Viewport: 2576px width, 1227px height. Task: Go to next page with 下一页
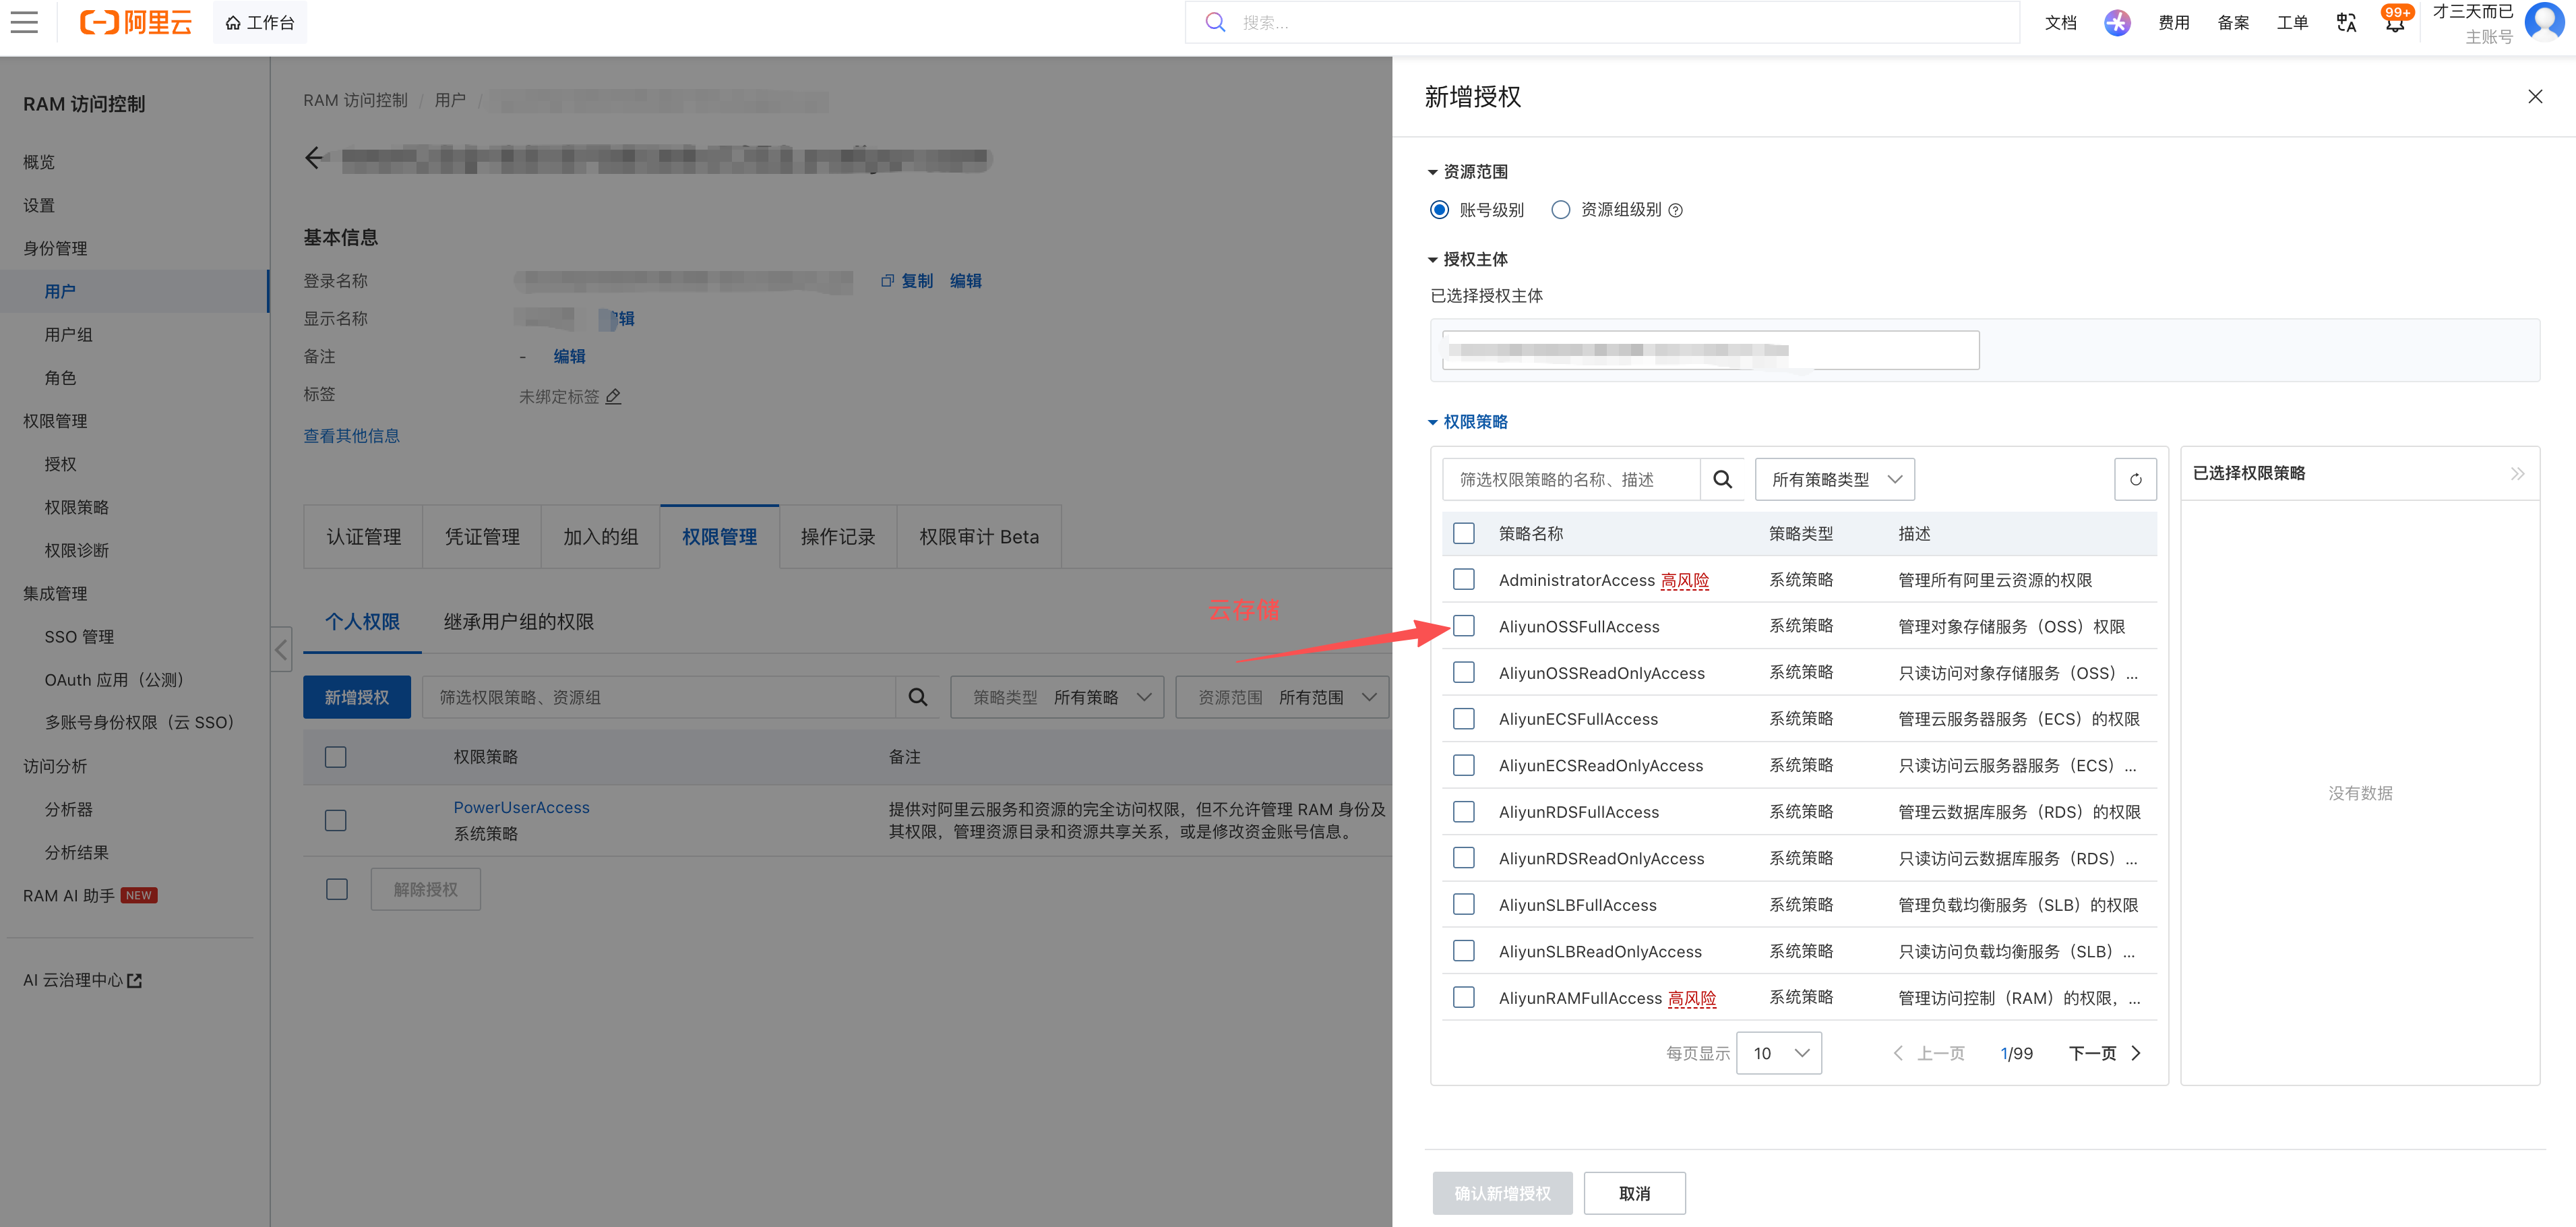2105,1053
